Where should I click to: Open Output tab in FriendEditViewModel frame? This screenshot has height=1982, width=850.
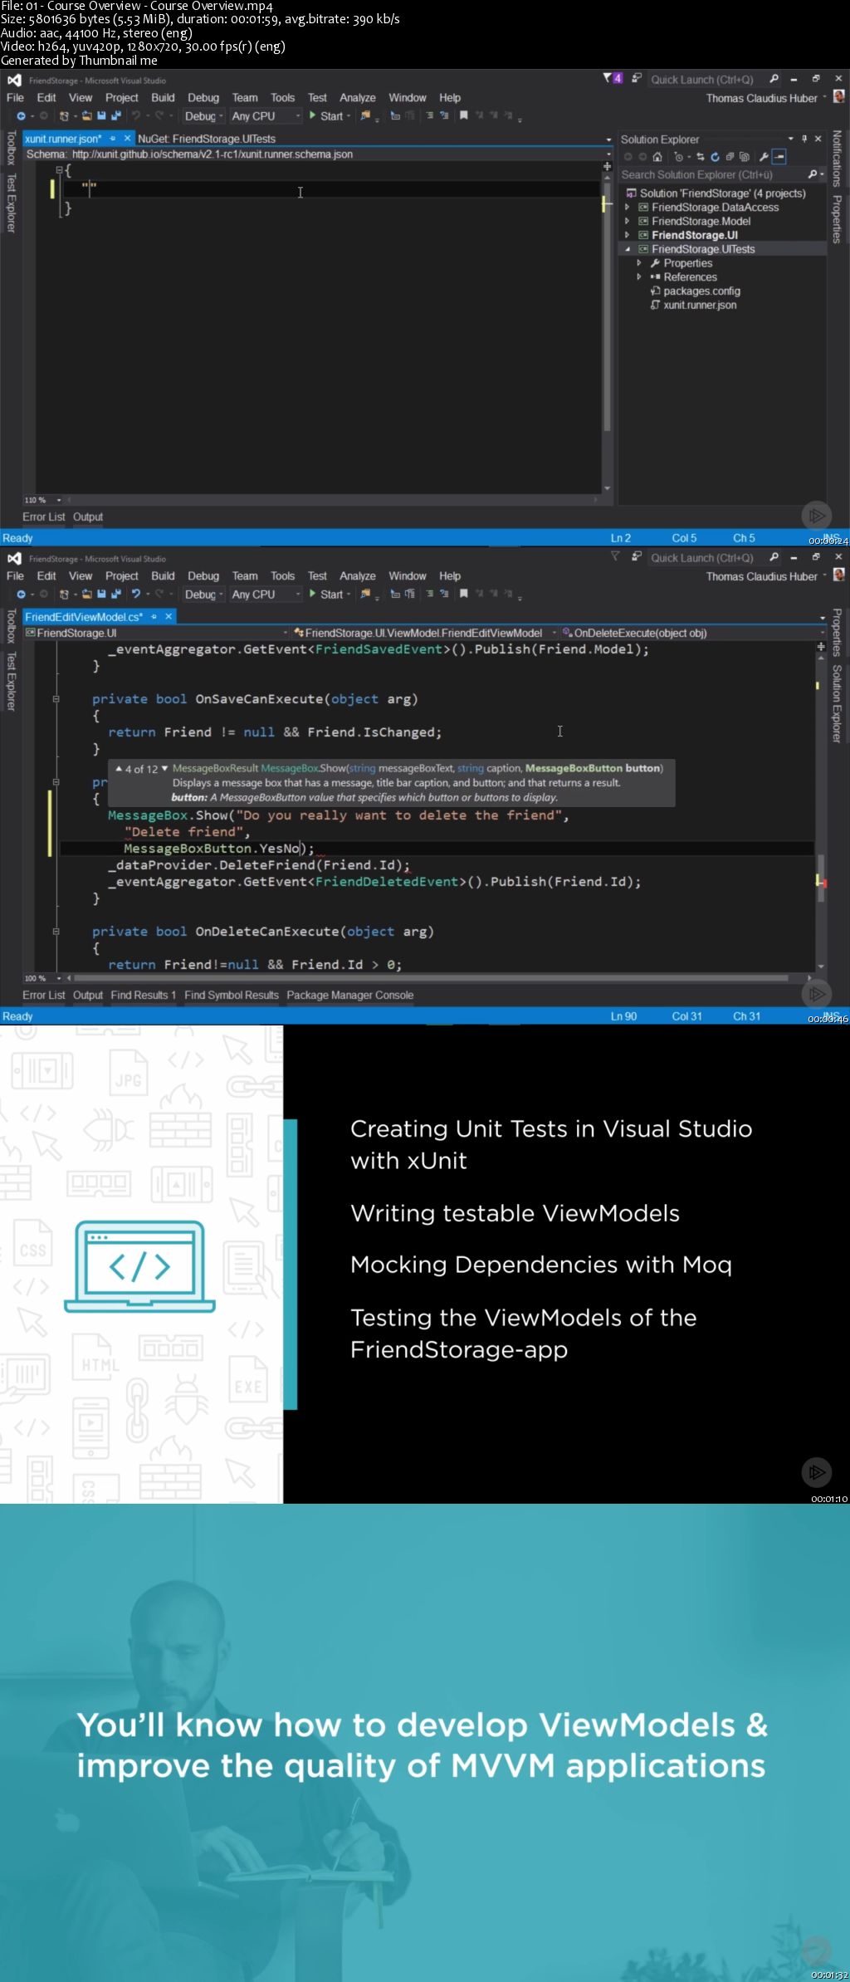(87, 995)
